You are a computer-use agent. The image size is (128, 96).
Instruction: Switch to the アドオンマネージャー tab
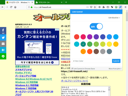[x=49, y=2]
